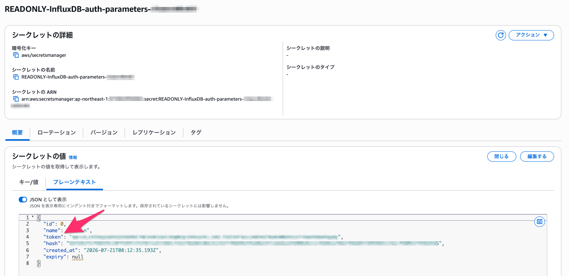Switch to the ローテーション tab
569x276 pixels.
point(57,133)
